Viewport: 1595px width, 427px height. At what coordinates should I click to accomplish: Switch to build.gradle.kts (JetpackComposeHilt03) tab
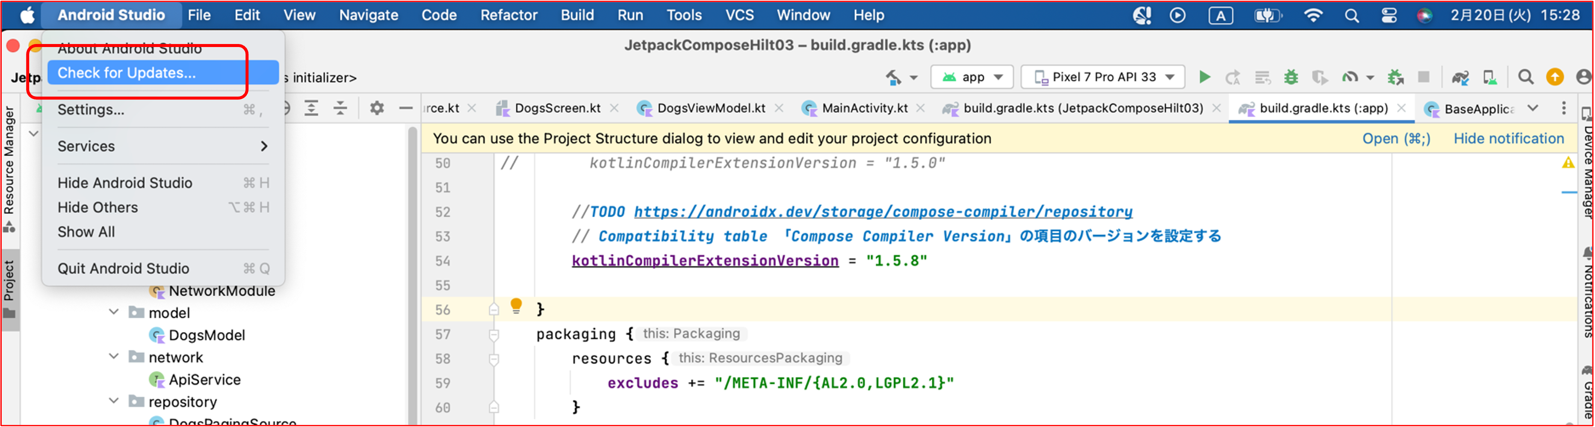[1083, 108]
